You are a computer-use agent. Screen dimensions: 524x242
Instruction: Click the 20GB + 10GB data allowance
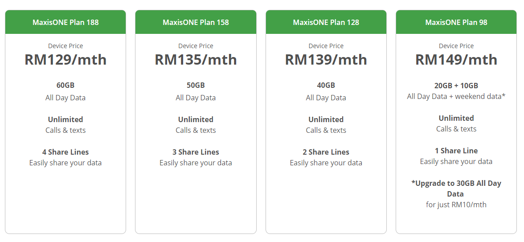click(456, 86)
